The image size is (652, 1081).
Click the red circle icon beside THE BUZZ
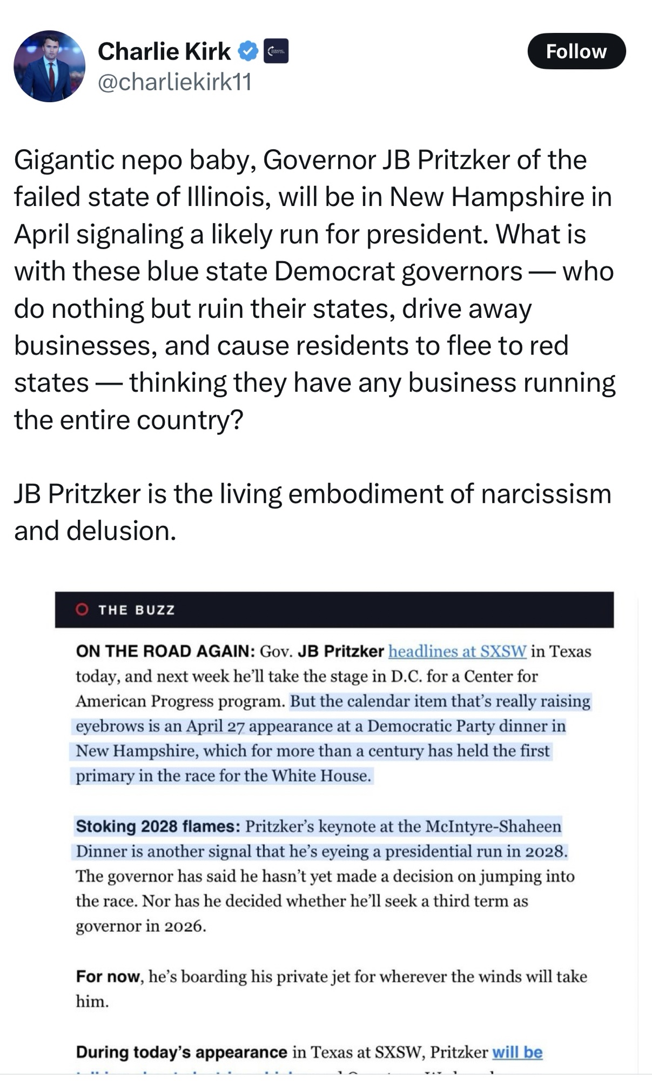82,610
